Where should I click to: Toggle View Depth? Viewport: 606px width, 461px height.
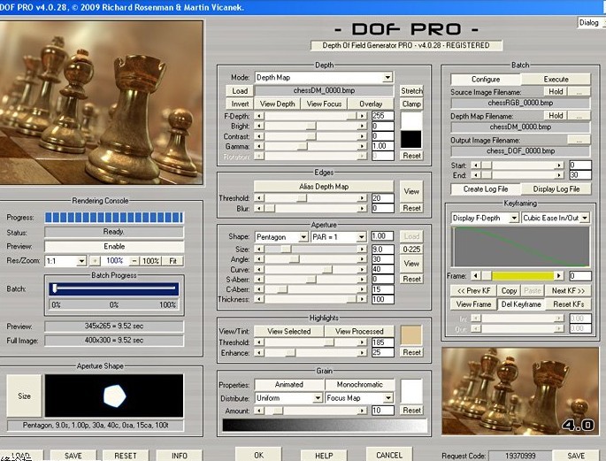point(277,104)
